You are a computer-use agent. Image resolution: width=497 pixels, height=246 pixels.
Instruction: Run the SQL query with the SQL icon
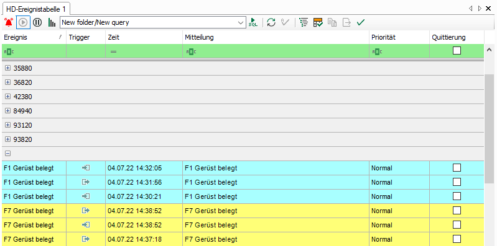(x=253, y=22)
